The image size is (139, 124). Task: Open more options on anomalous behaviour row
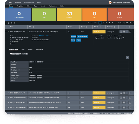coord(127,103)
